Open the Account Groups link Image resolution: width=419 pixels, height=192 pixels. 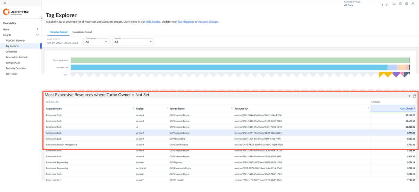(208, 22)
